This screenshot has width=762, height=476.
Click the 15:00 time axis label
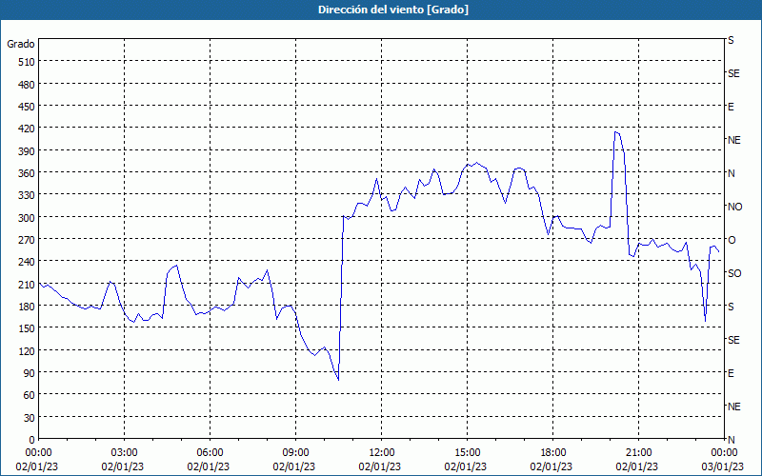tap(468, 453)
